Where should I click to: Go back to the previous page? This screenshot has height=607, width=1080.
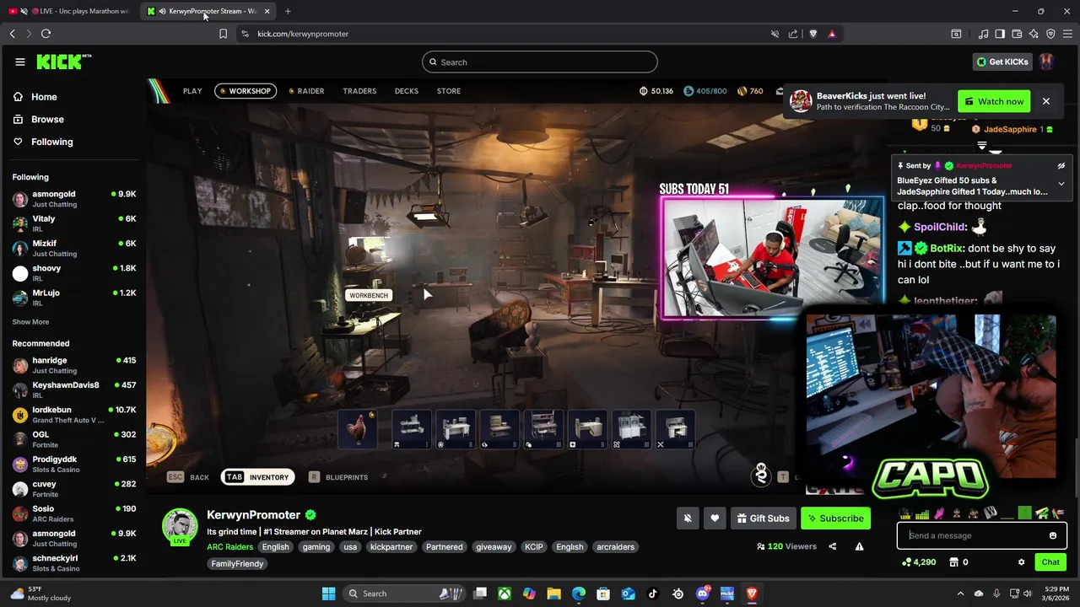pyautogui.click(x=12, y=34)
